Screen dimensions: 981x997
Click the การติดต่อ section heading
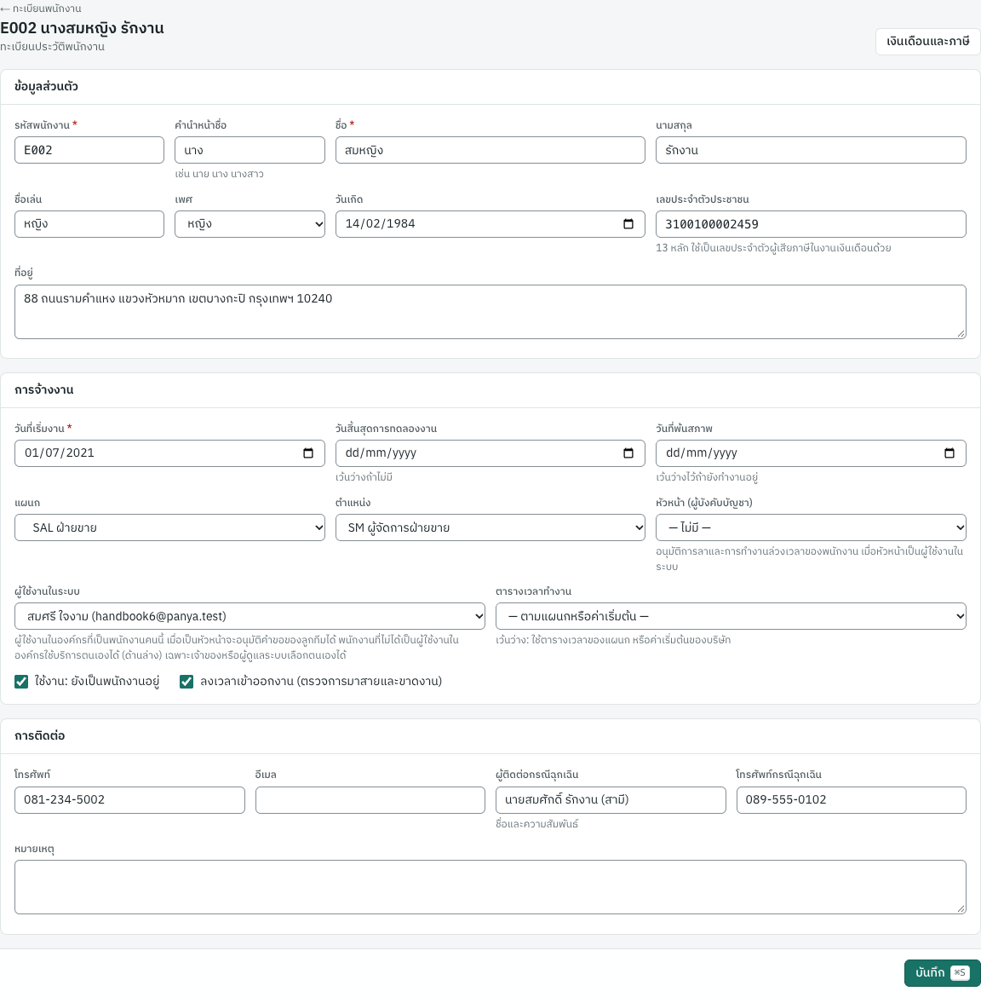click(x=39, y=735)
